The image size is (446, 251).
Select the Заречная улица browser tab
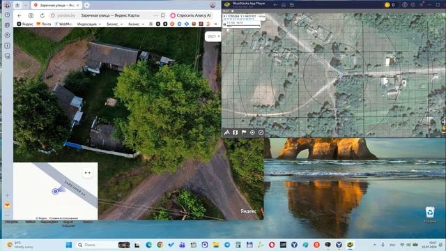[56, 5]
